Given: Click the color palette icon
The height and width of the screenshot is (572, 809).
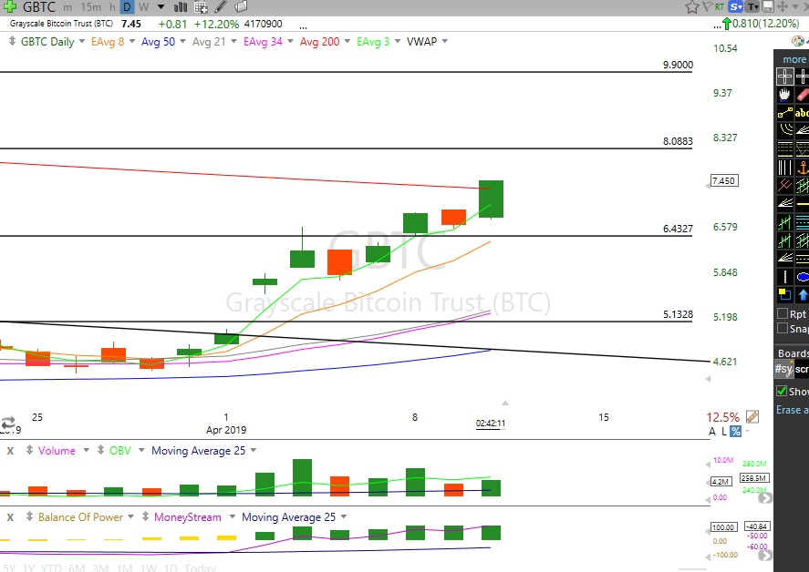Looking at the screenshot, I should (798, 41).
